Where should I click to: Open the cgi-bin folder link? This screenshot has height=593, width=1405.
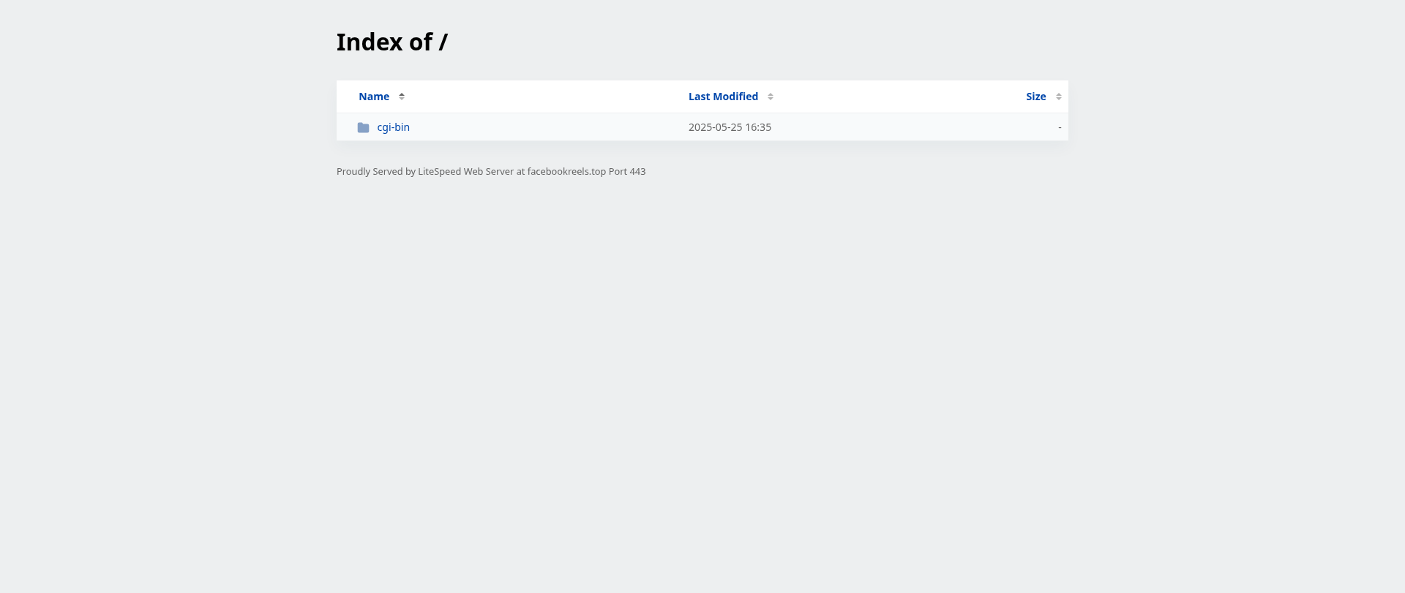tap(393, 127)
